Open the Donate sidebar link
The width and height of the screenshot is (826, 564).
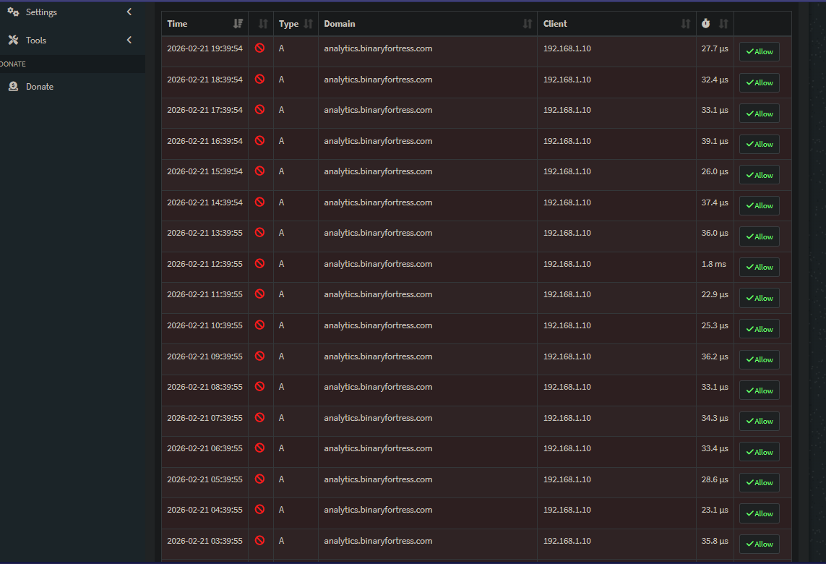tap(72, 87)
